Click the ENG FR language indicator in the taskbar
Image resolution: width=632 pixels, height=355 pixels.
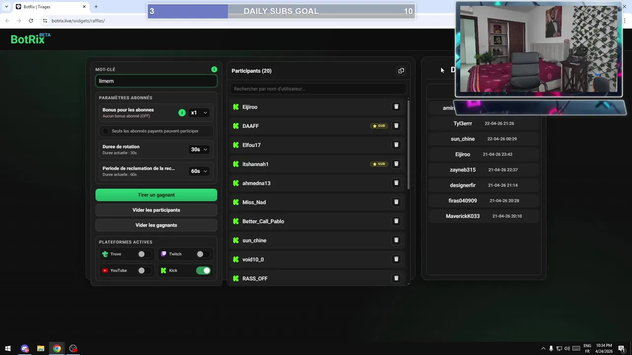[x=587, y=349]
